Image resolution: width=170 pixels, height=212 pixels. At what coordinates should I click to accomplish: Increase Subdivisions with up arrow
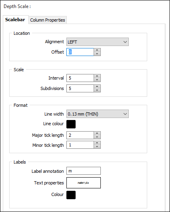click(97, 86)
